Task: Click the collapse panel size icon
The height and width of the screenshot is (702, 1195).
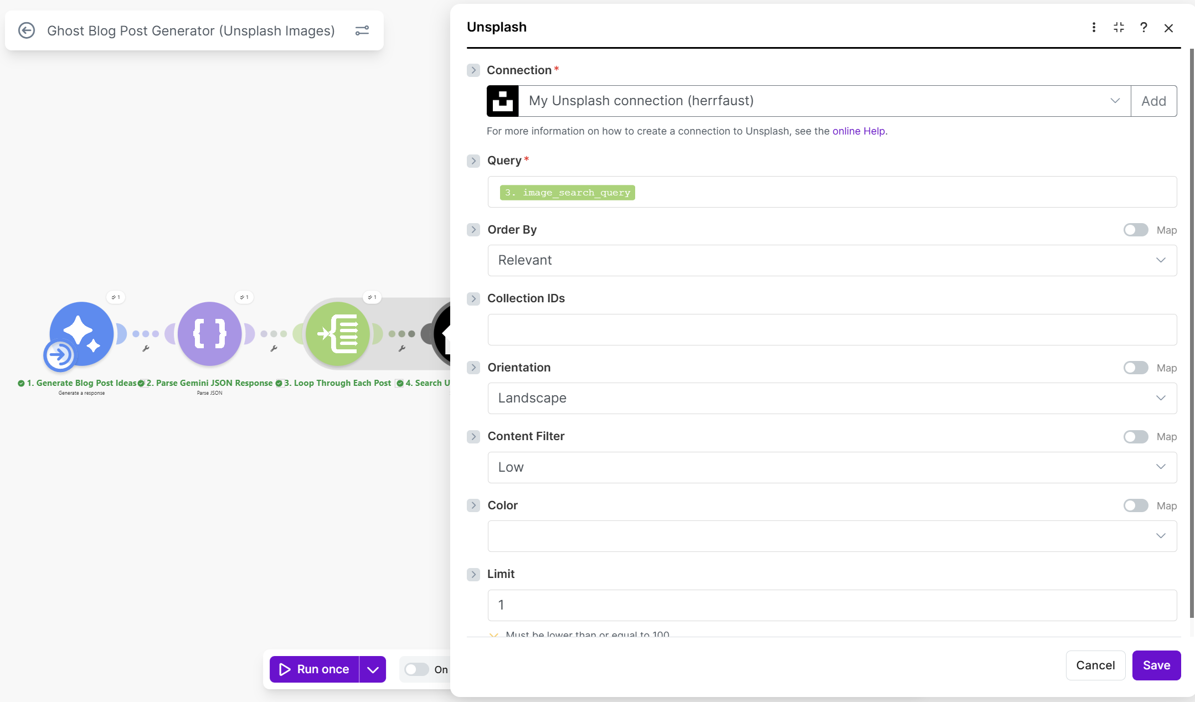Action: click(1119, 28)
